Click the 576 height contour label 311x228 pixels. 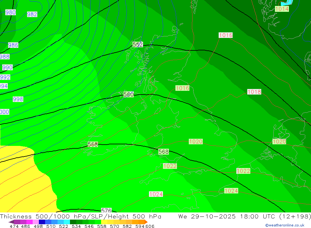(106, 210)
